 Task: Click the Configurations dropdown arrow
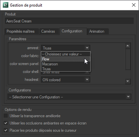pyautogui.click(x=128, y=97)
